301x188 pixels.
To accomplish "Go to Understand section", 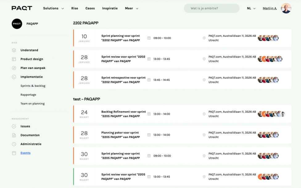I will (29, 50).
